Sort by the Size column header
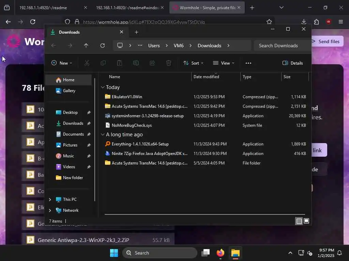Screen dimensions: 349x261 tap(287, 76)
